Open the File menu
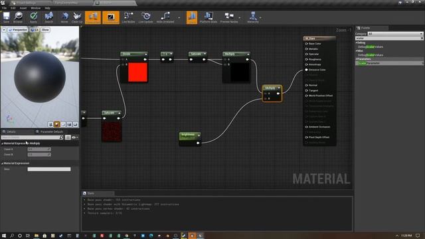Image resolution: width=425 pixels, height=239 pixels. (x=5, y=8)
